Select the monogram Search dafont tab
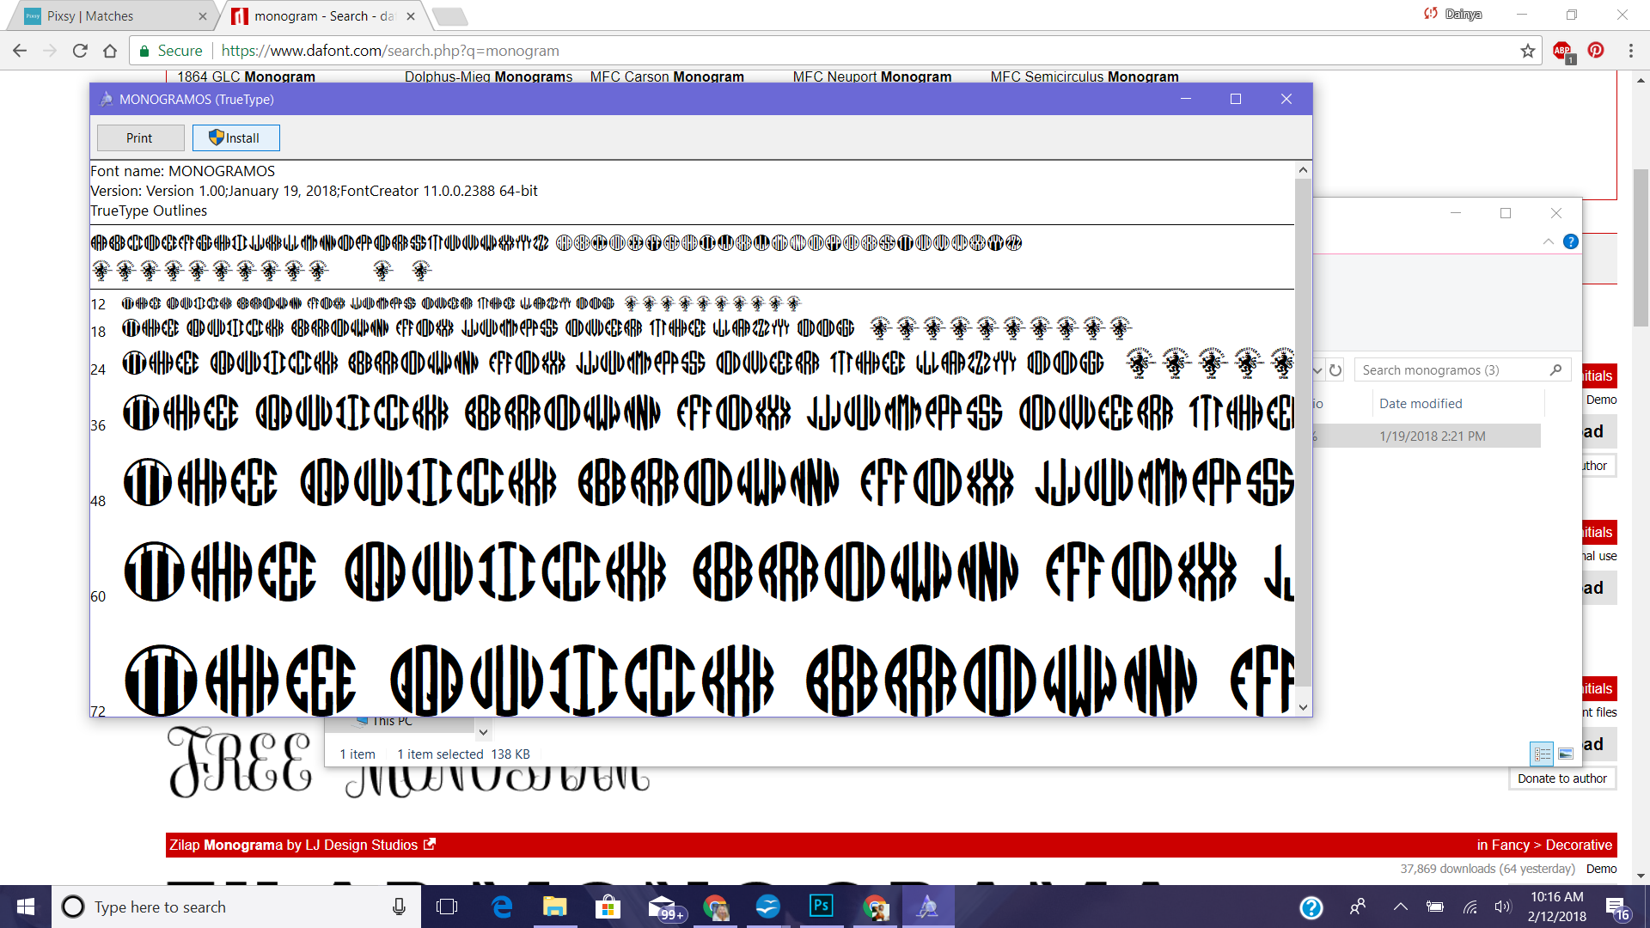Image resolution: width=1650 pixels, height=928 pixels. tap(322, 16)
